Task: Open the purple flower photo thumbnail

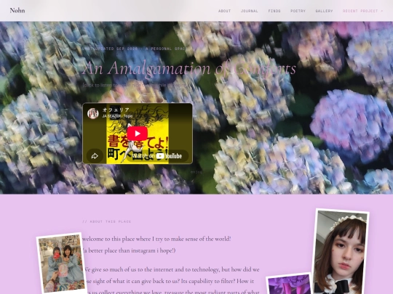Action: [289, 284]
